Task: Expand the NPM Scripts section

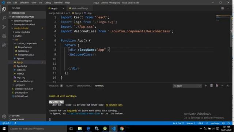Action: (27, 120)
